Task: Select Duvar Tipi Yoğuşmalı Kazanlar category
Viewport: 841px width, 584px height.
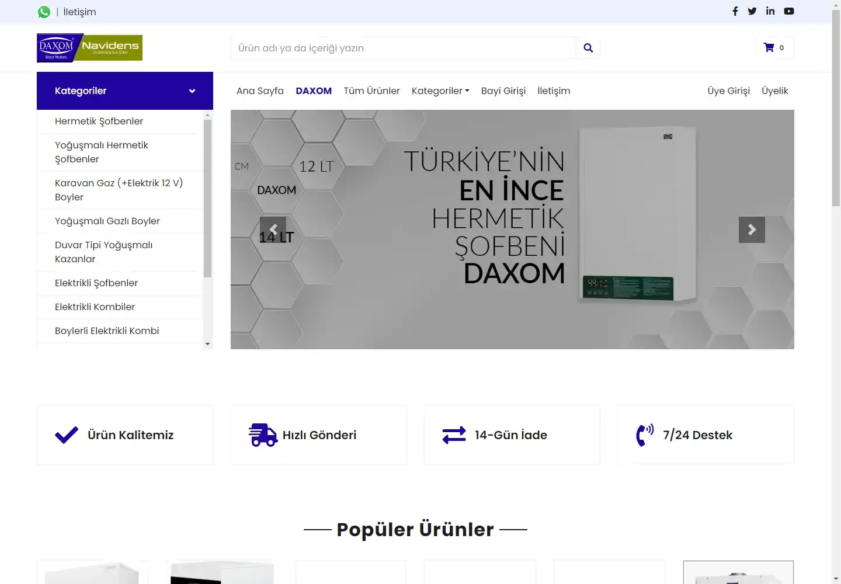Action: point(120,252)
